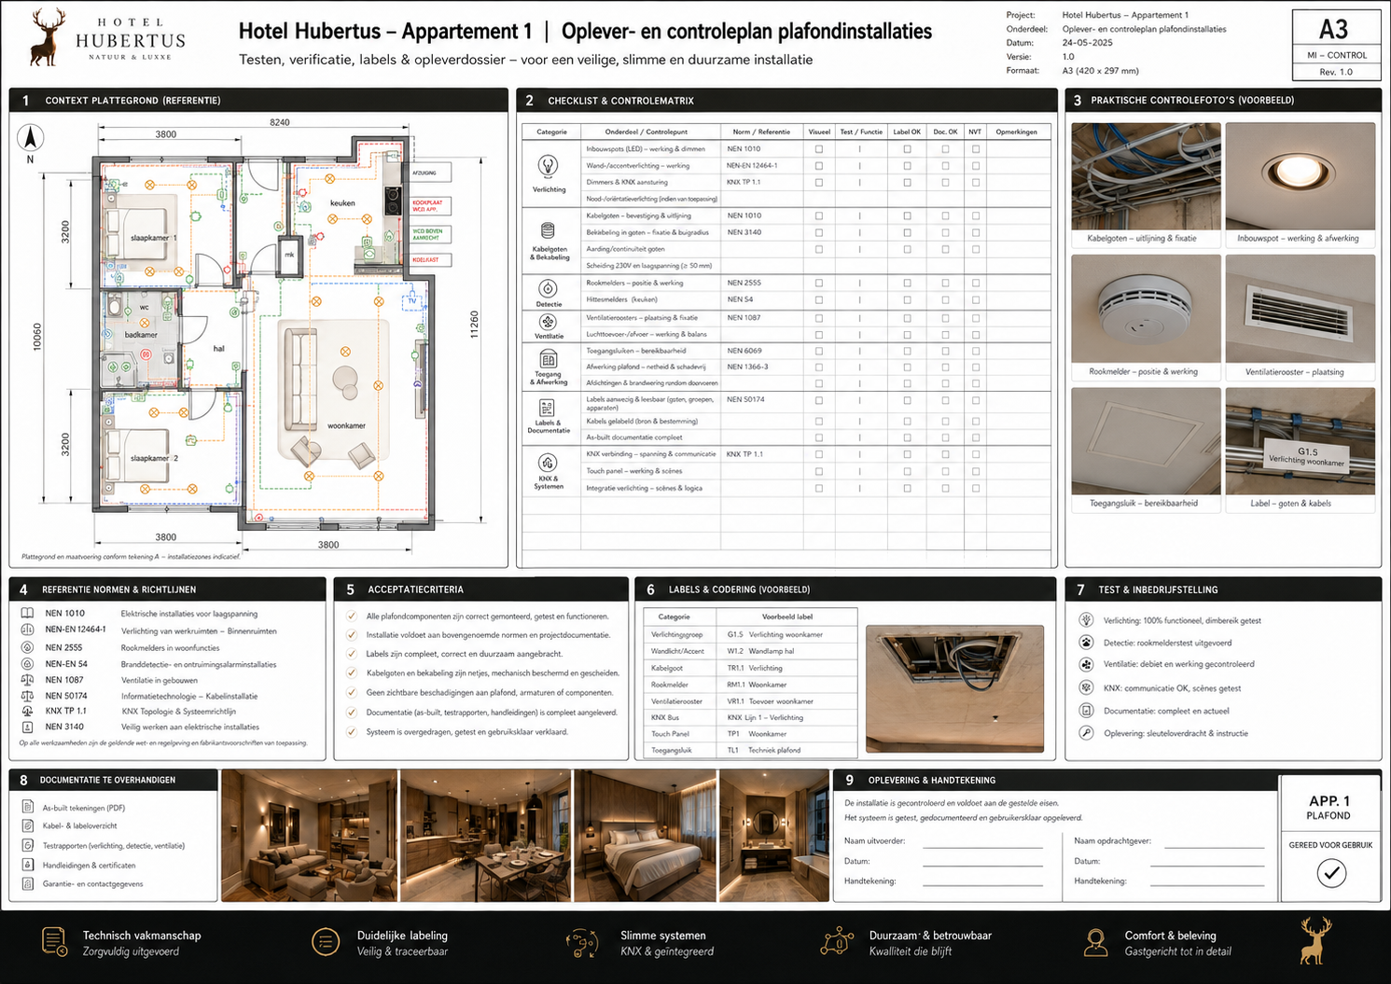Viewport: 1391px width, 984px height.
Task: Open the bedroom interior photo
Action: pos(645,836)
